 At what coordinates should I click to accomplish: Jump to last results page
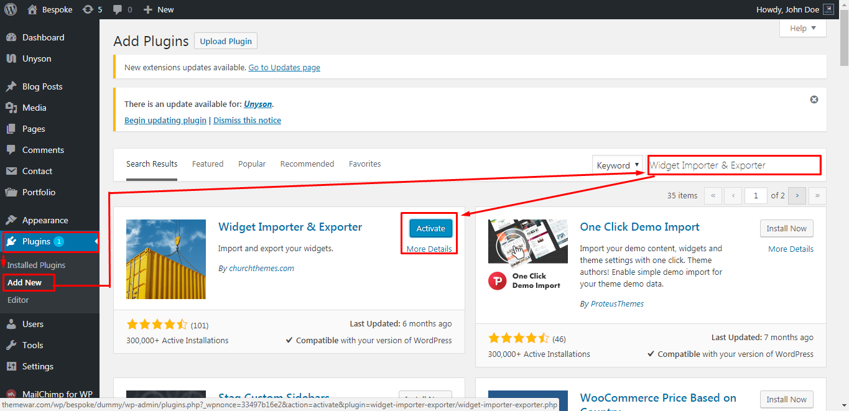click(x=817, y=195)
